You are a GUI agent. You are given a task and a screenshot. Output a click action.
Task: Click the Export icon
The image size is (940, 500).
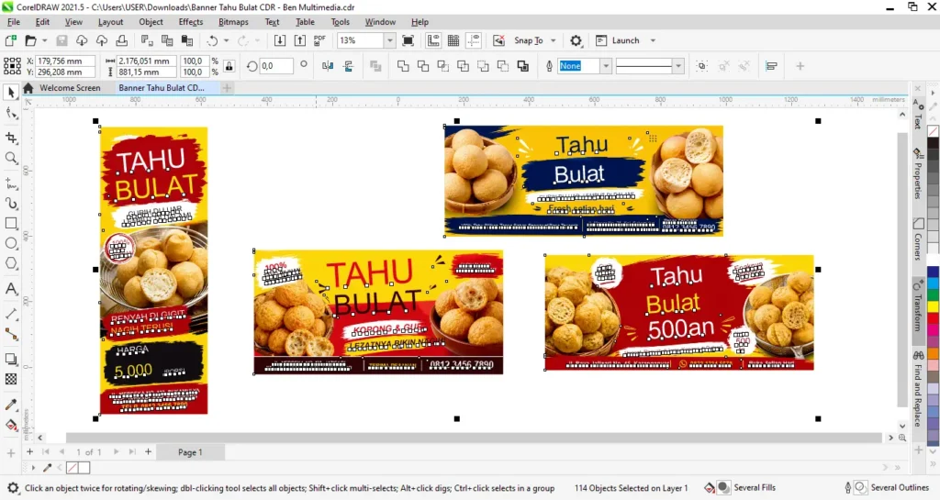(300, 40)
